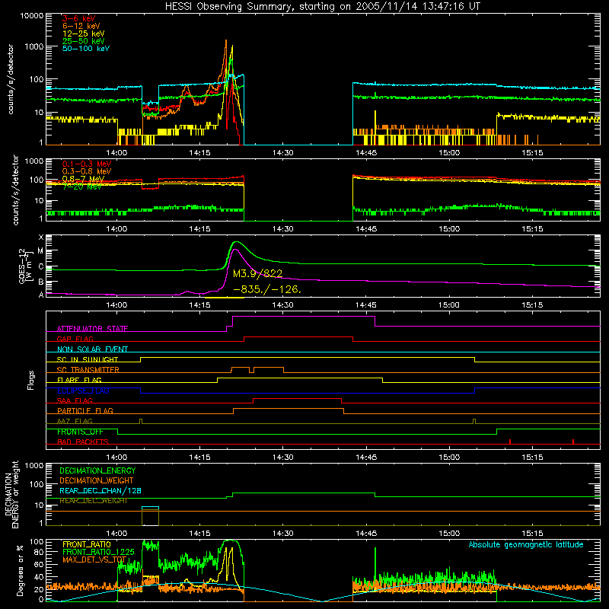The height and width of the screenshot is (609, 609).
Task: Select the ATTENUATOR_STATE flag label
Action: pos(92,329)
